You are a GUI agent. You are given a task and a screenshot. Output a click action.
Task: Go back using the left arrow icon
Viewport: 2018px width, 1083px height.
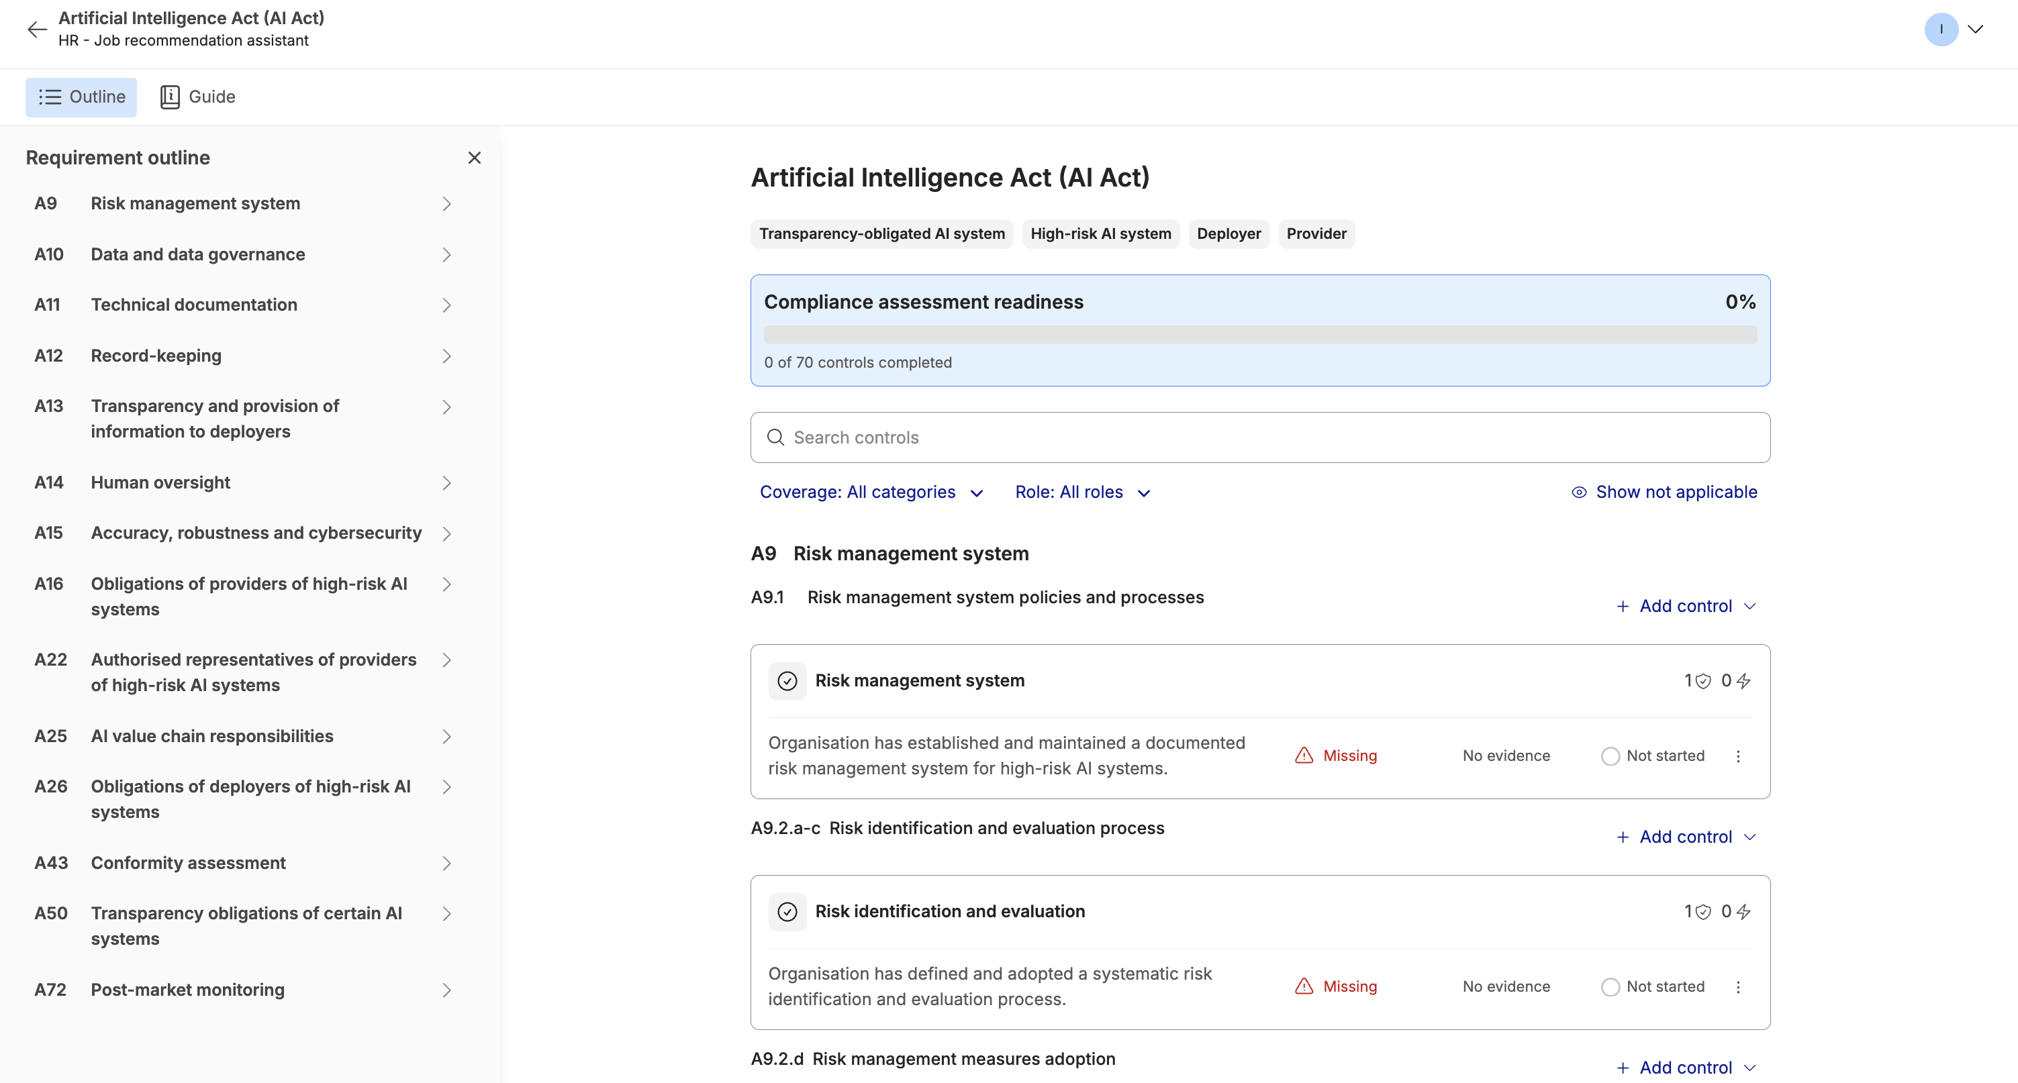[37, 30]
